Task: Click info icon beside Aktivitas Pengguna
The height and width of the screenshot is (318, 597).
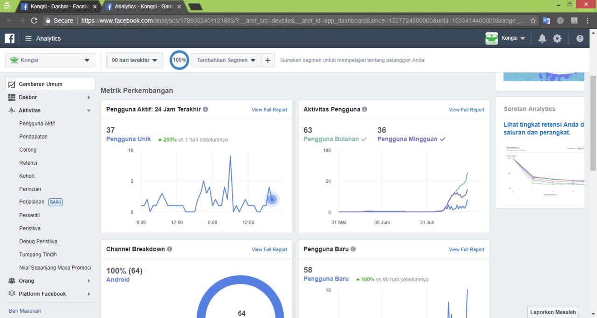Action: click(x=365, y=109)
